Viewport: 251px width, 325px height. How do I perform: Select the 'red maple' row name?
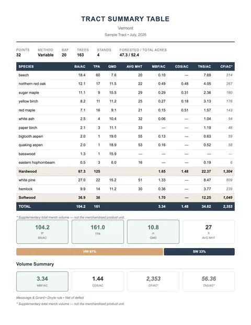[x=27, y=110]
